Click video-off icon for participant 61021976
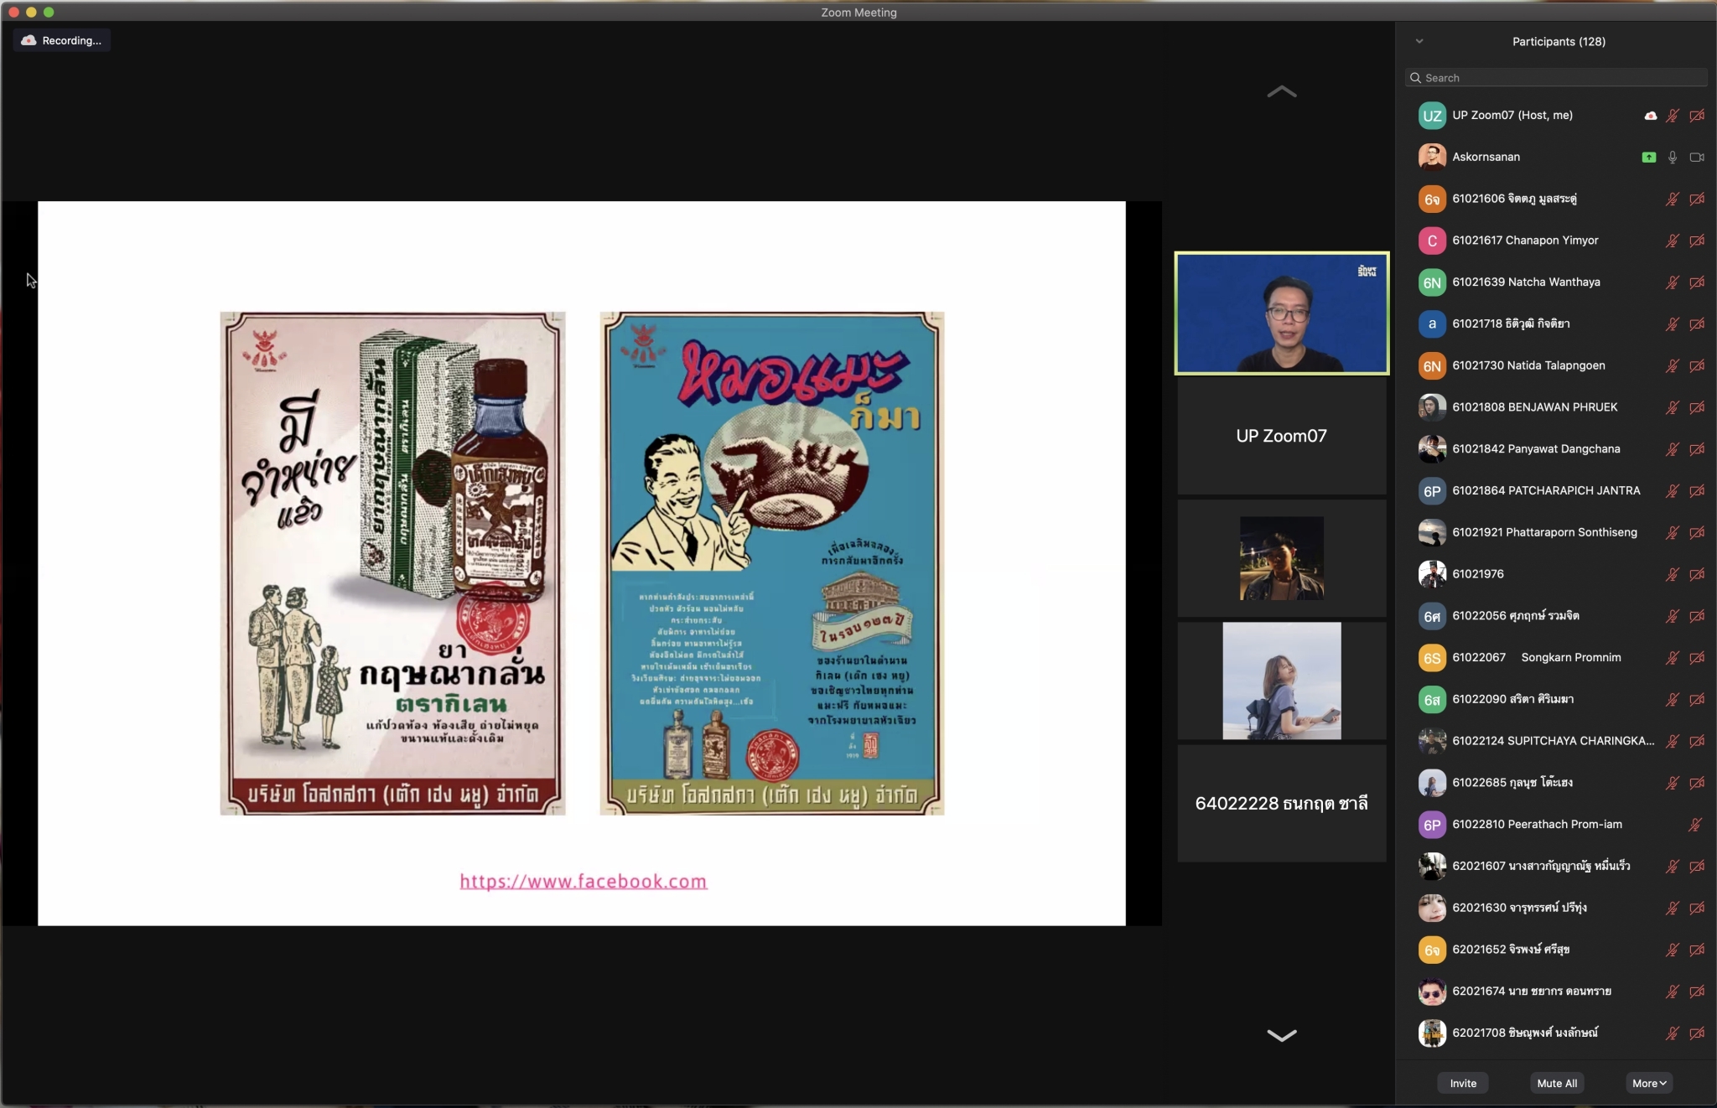This screenshot has height=1108, width=1717. 1697,574
